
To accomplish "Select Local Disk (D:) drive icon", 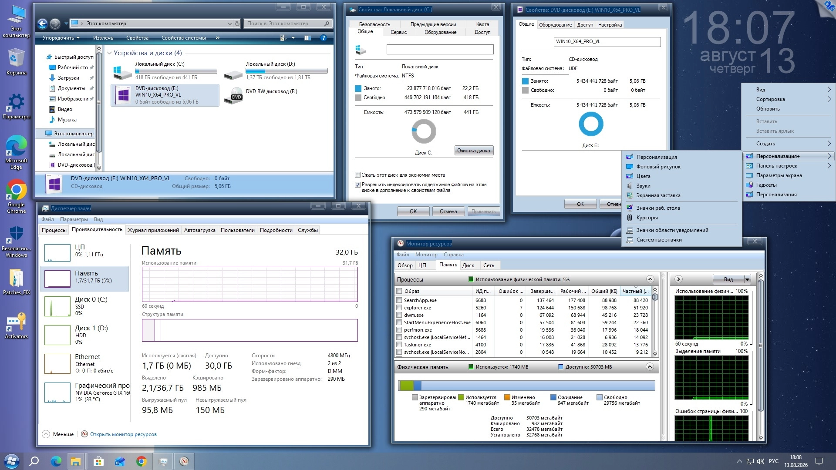I will pos(233,74).
